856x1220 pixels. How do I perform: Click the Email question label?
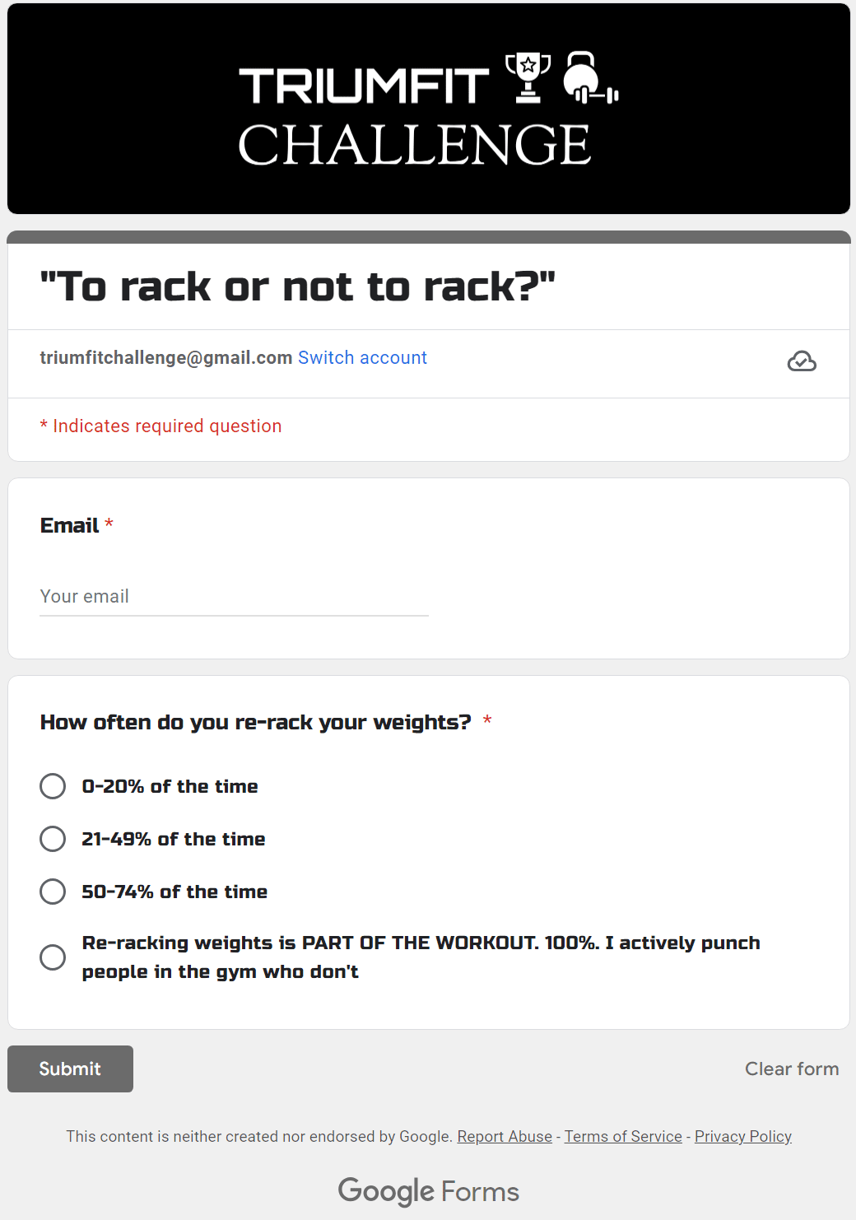[x=70, y=525]
